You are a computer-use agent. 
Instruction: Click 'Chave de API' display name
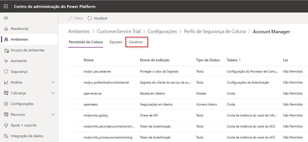coord(149,115)
